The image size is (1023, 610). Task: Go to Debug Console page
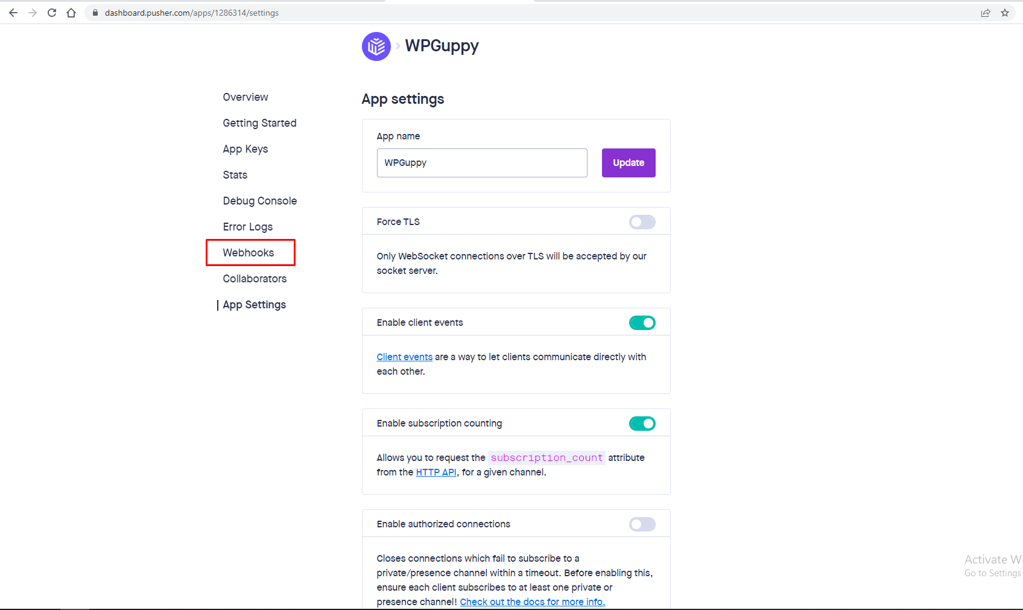pyautogui.click(x=260, y=201)
